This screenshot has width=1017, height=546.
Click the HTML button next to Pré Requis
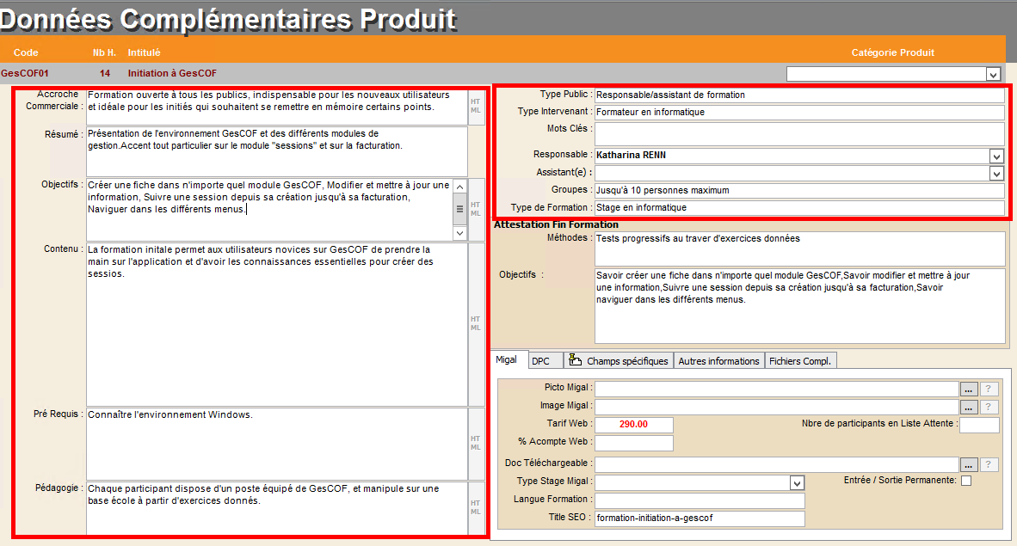point(475,443)
